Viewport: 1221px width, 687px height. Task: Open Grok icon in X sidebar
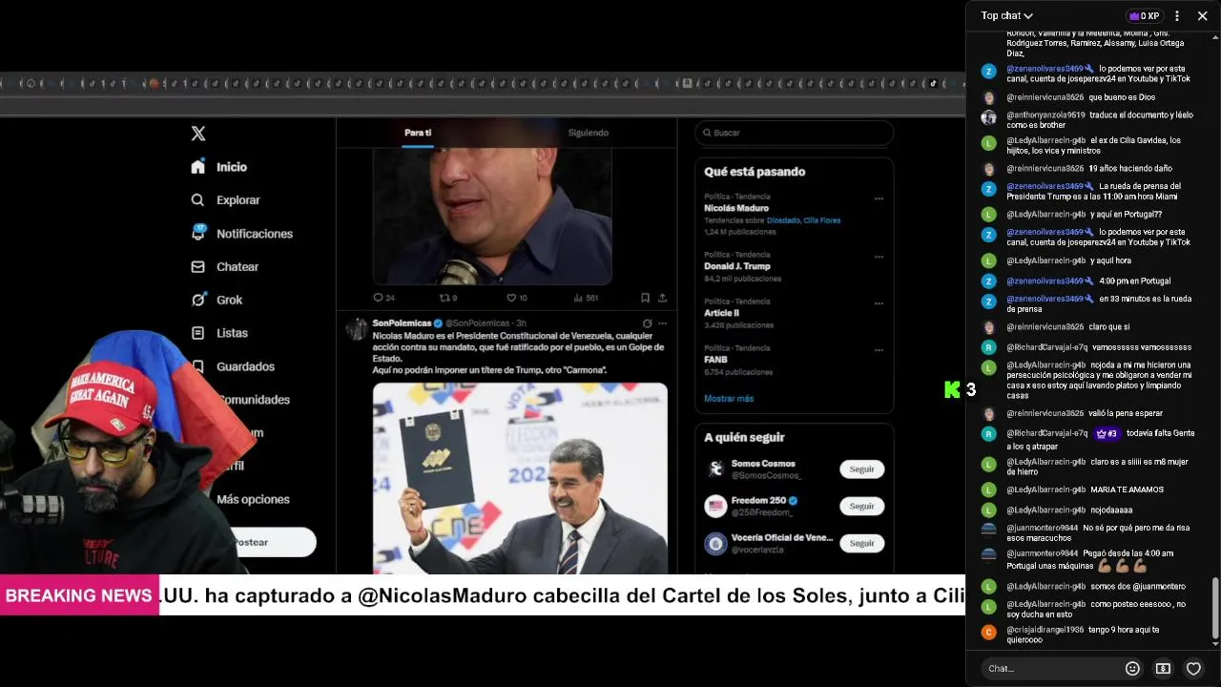(197, 300)
